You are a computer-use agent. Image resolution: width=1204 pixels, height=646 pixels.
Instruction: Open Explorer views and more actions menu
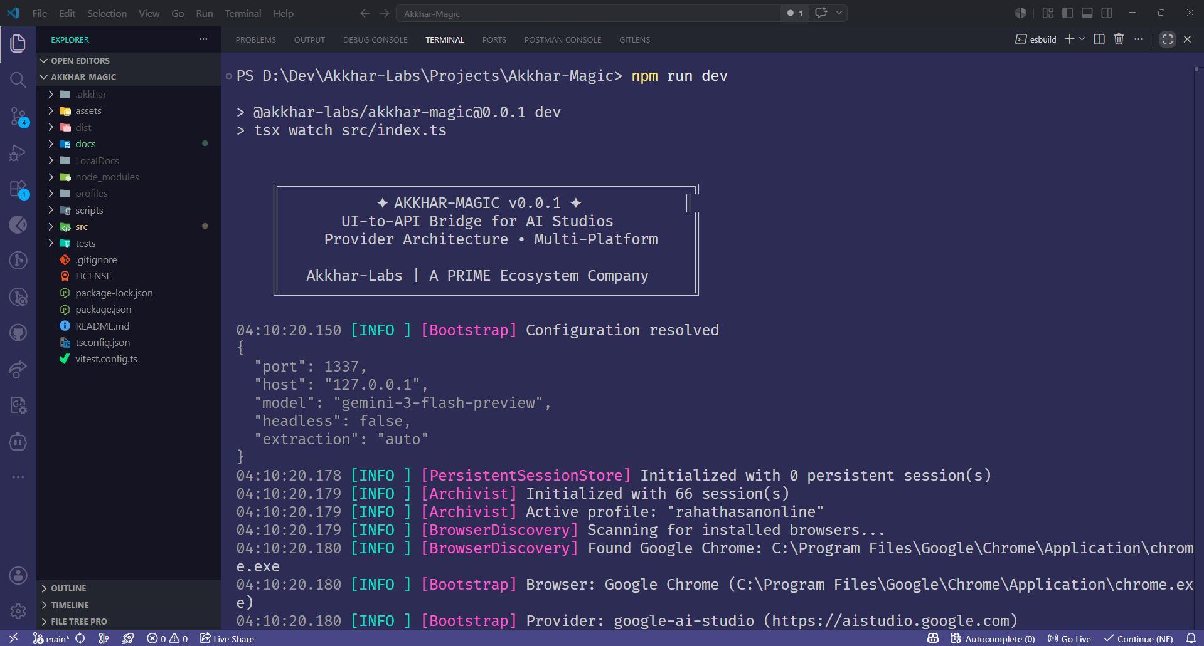coord(203,39)
